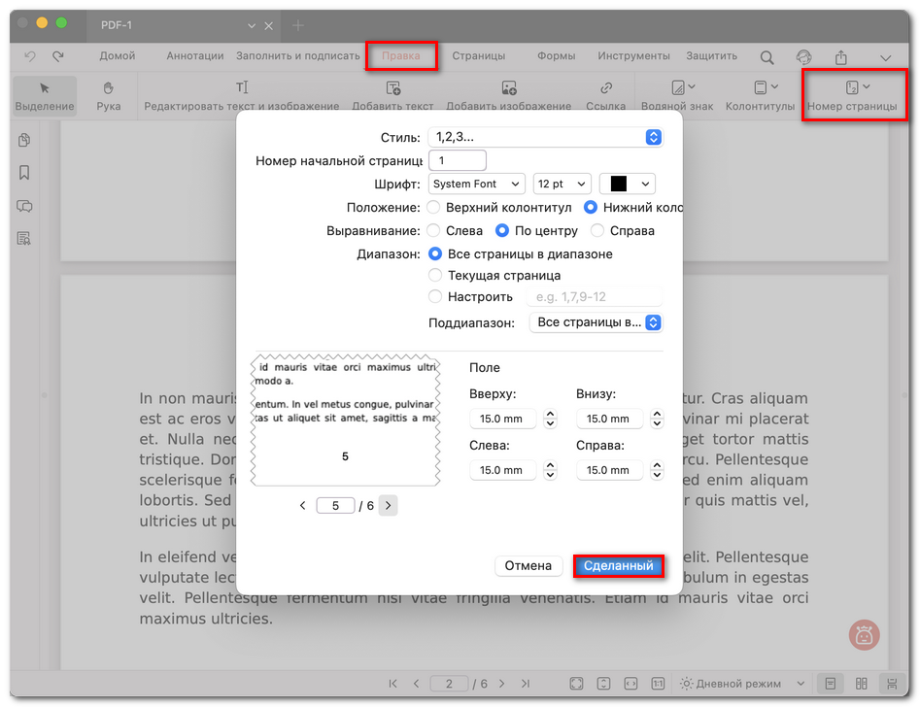The width and height of the screenshot is (920, 707).
Task: Open the search magnifier icon
Action: click(767, 57)
